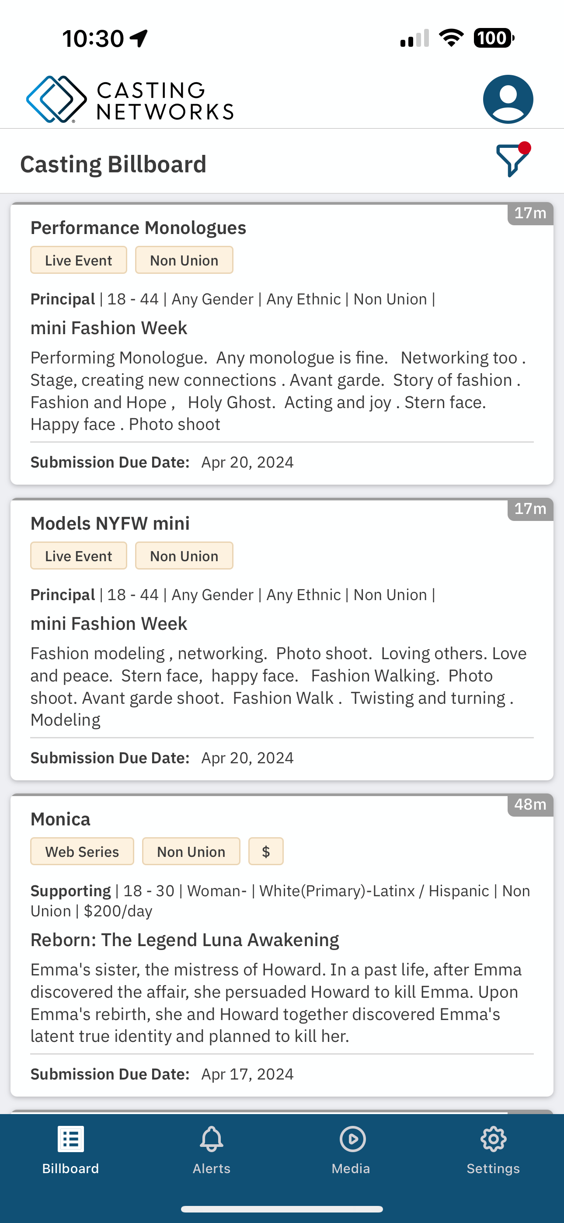Open the user profile icon

tap(508, 99)
